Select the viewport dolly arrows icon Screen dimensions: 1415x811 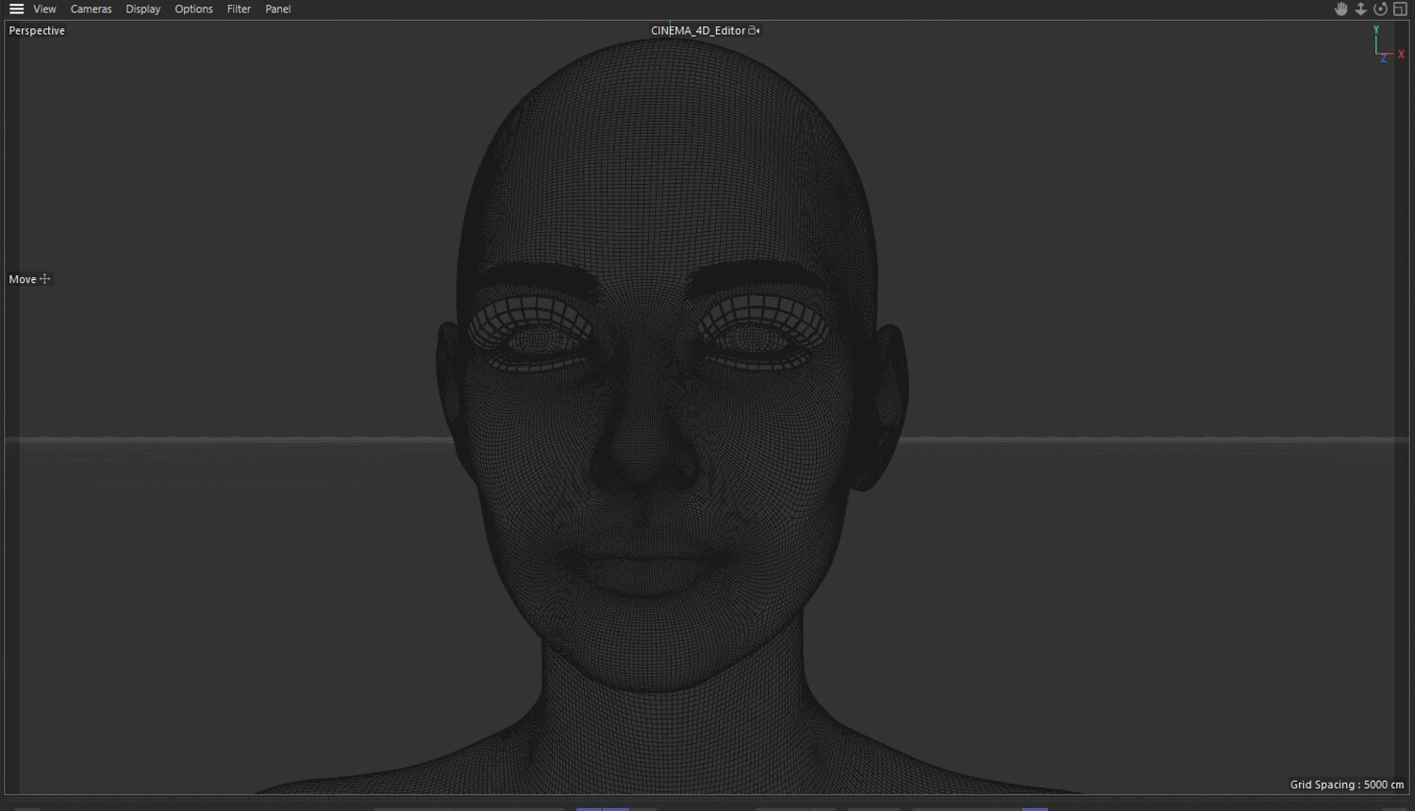click(1360, 8)
